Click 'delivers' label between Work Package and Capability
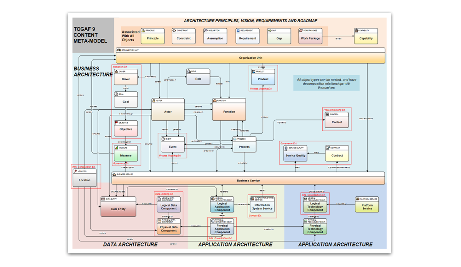The width and height of the screenshot is (461, 267). click(x=338, y=38)
